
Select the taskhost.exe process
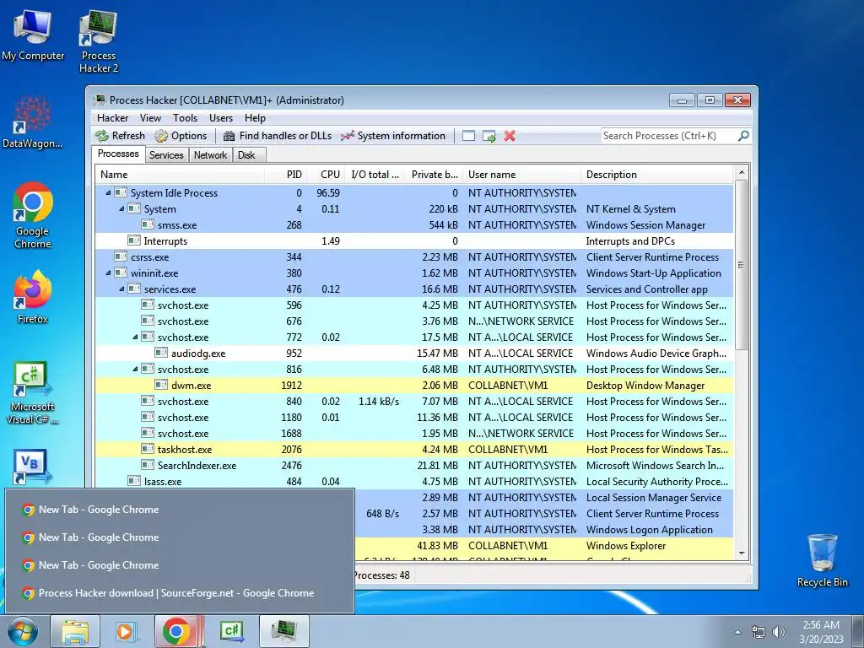pyautogui.click(x=414, y=450)
